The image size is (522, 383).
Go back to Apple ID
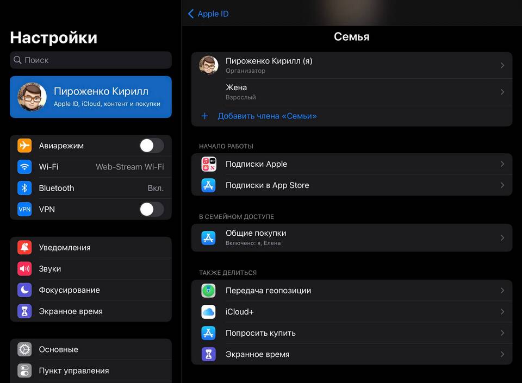[x=208, y=14]
